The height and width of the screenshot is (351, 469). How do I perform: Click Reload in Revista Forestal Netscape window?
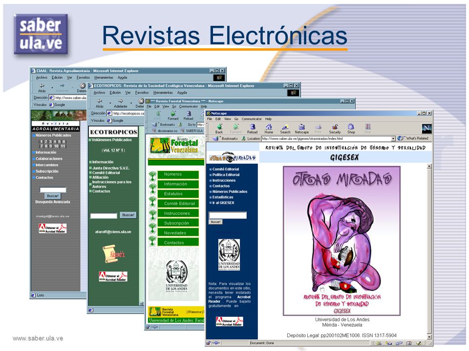pos(189,116)
